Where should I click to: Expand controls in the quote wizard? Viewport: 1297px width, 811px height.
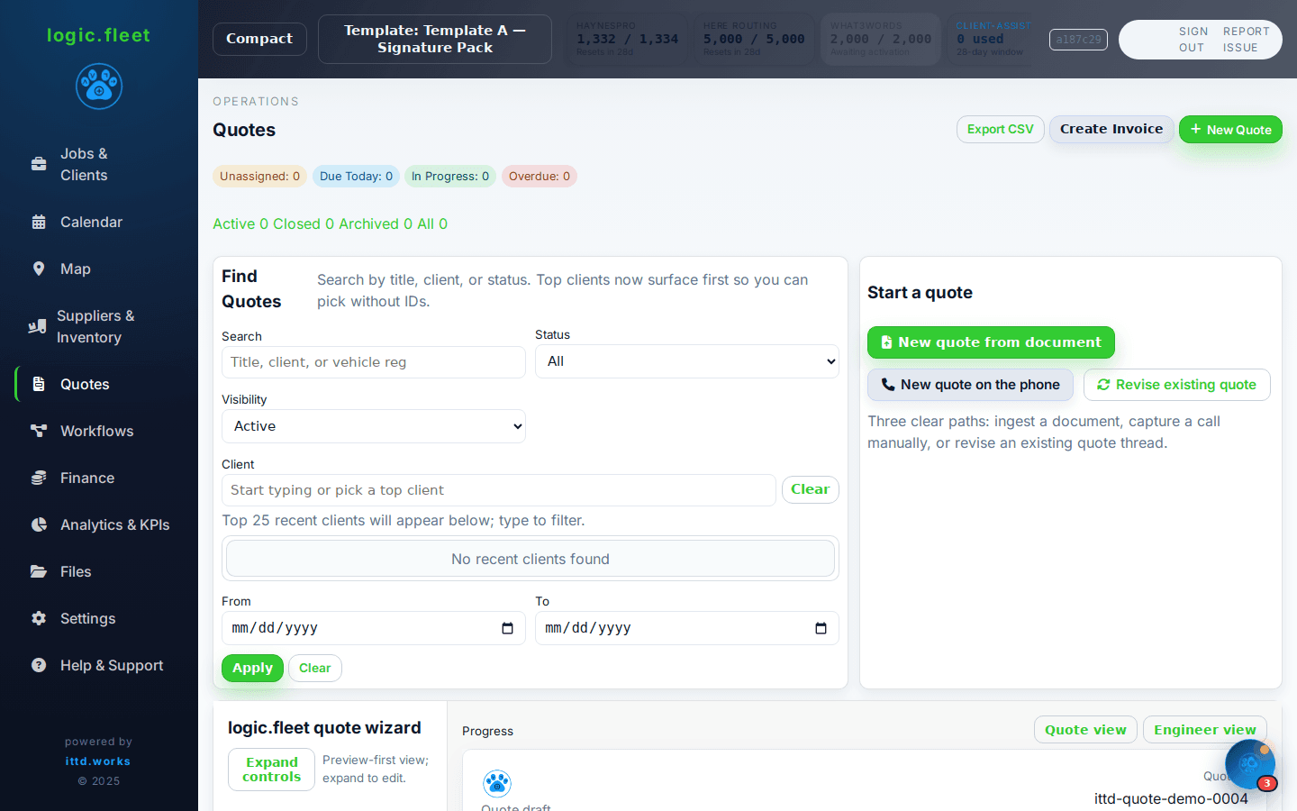271,770
